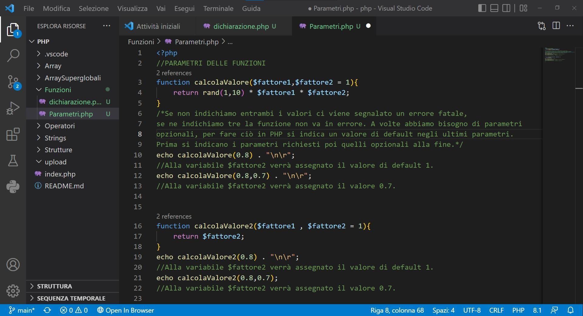Open editor More Actions ellipsis
The width and height of the screenshot is (583, 316).
[x=570, y=26]
